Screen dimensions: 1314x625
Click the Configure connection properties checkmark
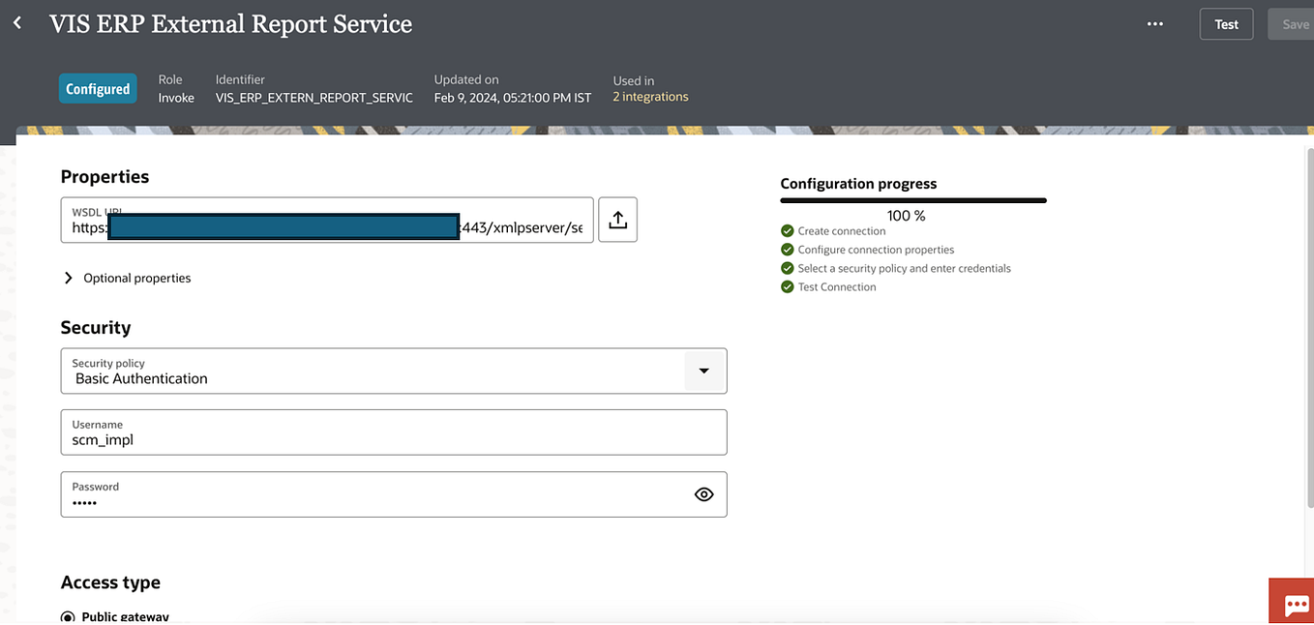click(787, 250)
